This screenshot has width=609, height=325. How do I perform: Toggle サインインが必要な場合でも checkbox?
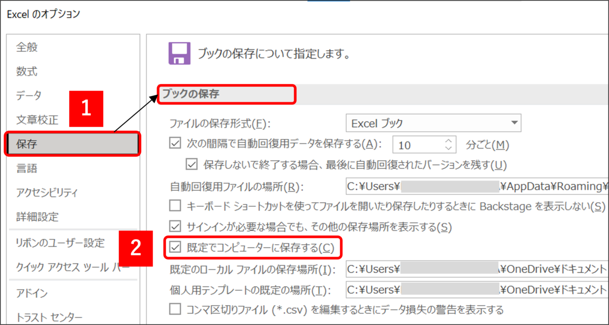[x=175, y=227]
